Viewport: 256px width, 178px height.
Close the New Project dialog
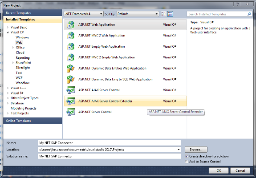pyautogui.click(x=248, y=4)
